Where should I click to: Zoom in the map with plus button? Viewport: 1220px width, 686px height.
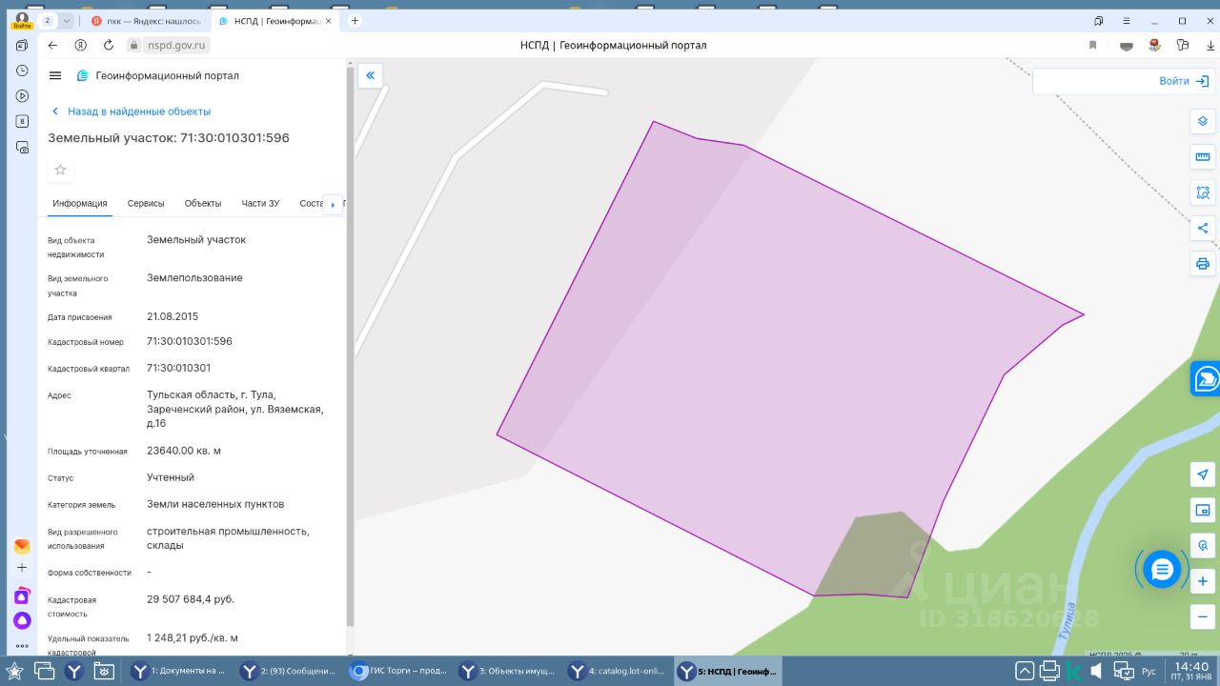(1203, 581)
